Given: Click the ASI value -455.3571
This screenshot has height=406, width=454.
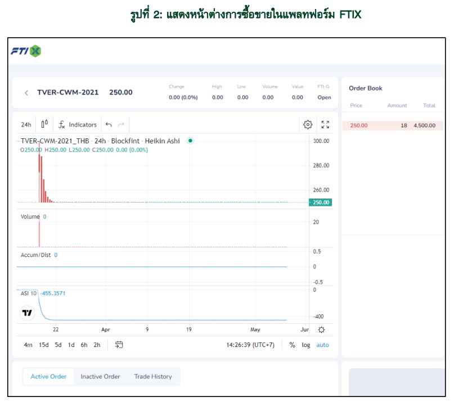Looking at the screenshot, I should 53,294.
